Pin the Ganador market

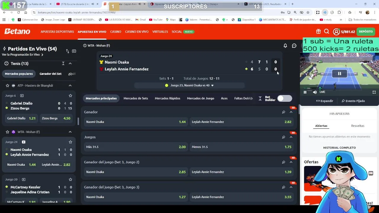(x=283, y=112)
